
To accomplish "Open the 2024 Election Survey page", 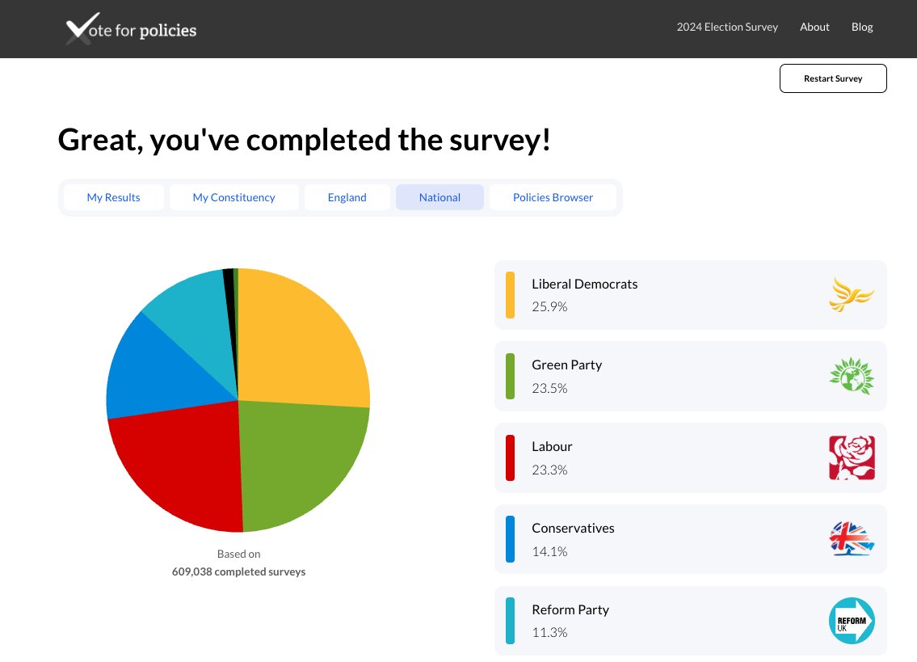I will 726,27.
